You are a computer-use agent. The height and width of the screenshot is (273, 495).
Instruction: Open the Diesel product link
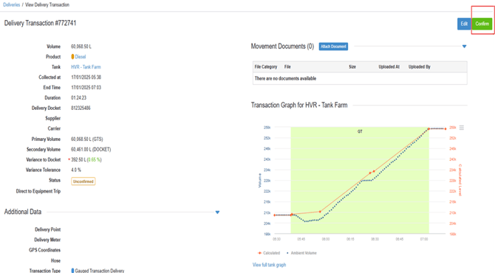pos(81,57)
